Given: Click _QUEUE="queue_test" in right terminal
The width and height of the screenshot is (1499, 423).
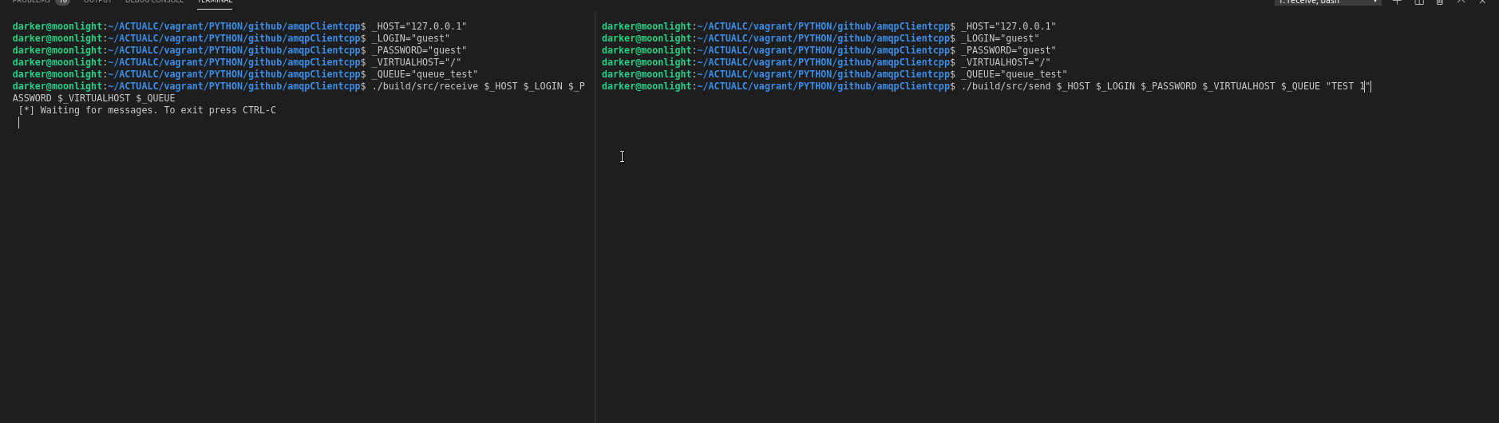Looking at the screenshot, I should 1014,74.
